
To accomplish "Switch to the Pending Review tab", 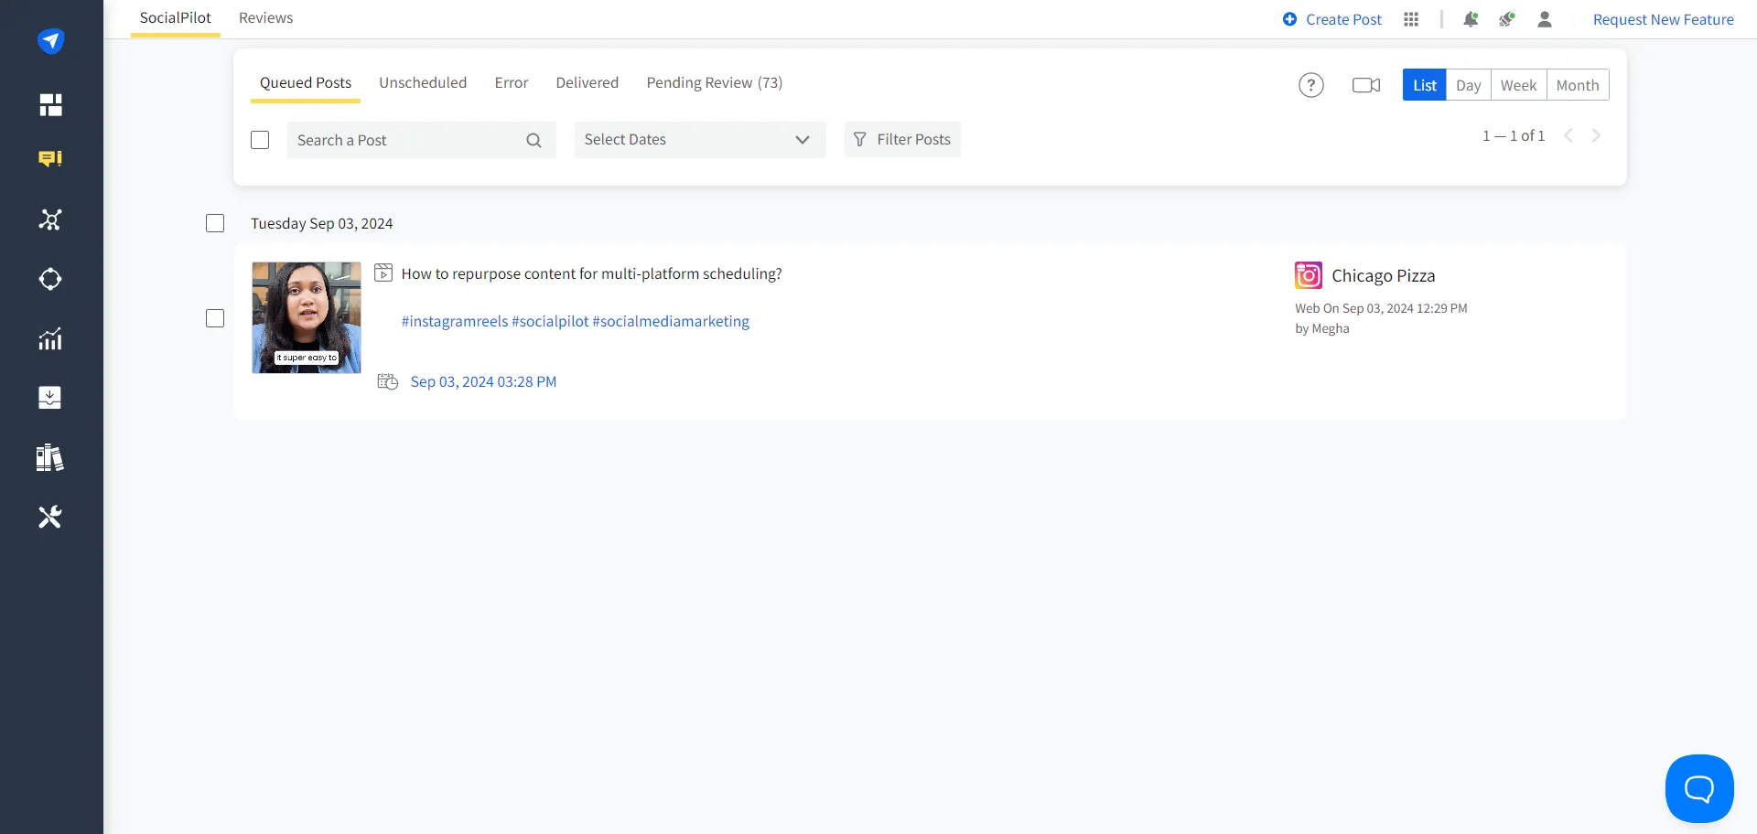I will [714, 82].
